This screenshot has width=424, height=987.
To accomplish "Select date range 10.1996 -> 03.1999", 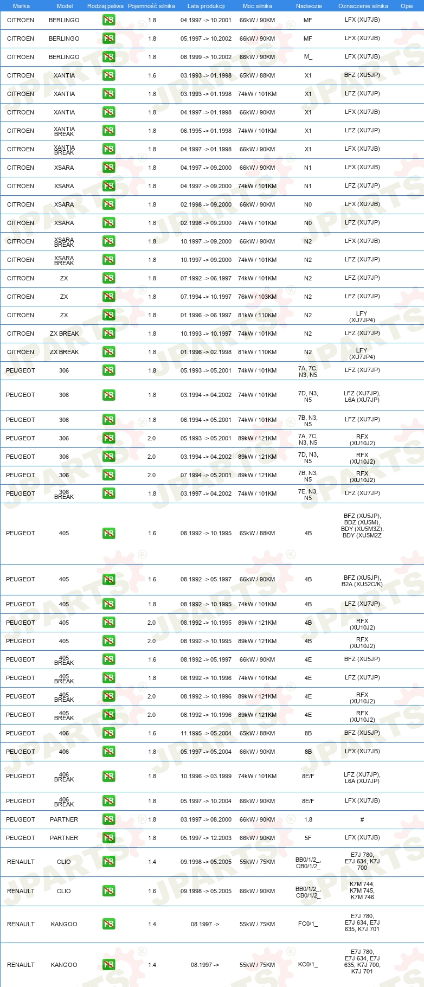I will pos(206,776).
